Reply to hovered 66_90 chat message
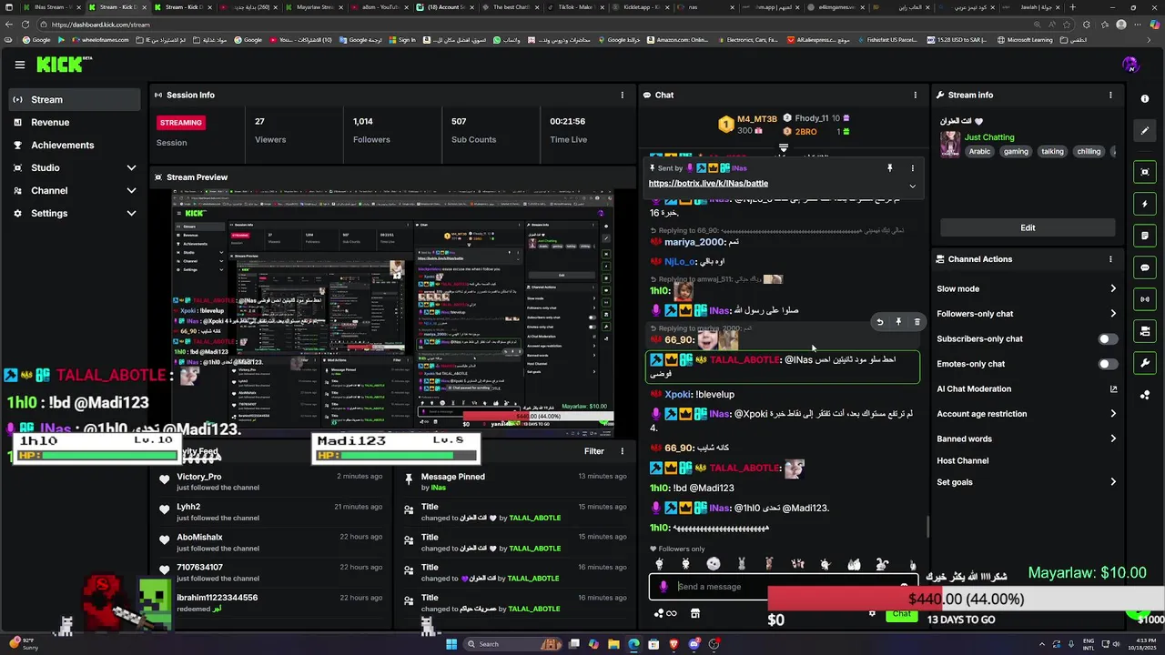The image size is (1165, 655). (880, 322)
